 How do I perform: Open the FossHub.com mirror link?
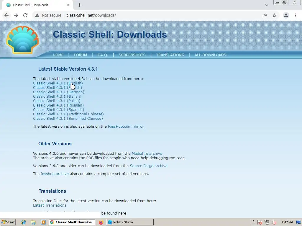pos(126,127)
